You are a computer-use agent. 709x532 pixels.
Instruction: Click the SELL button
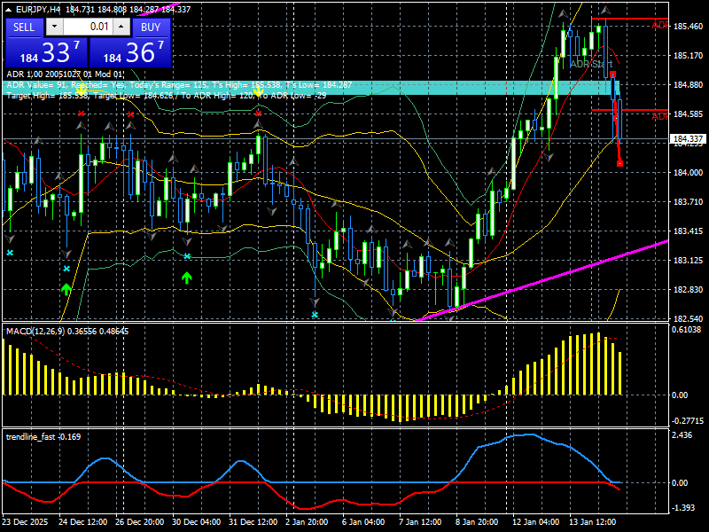coord(24,27)
